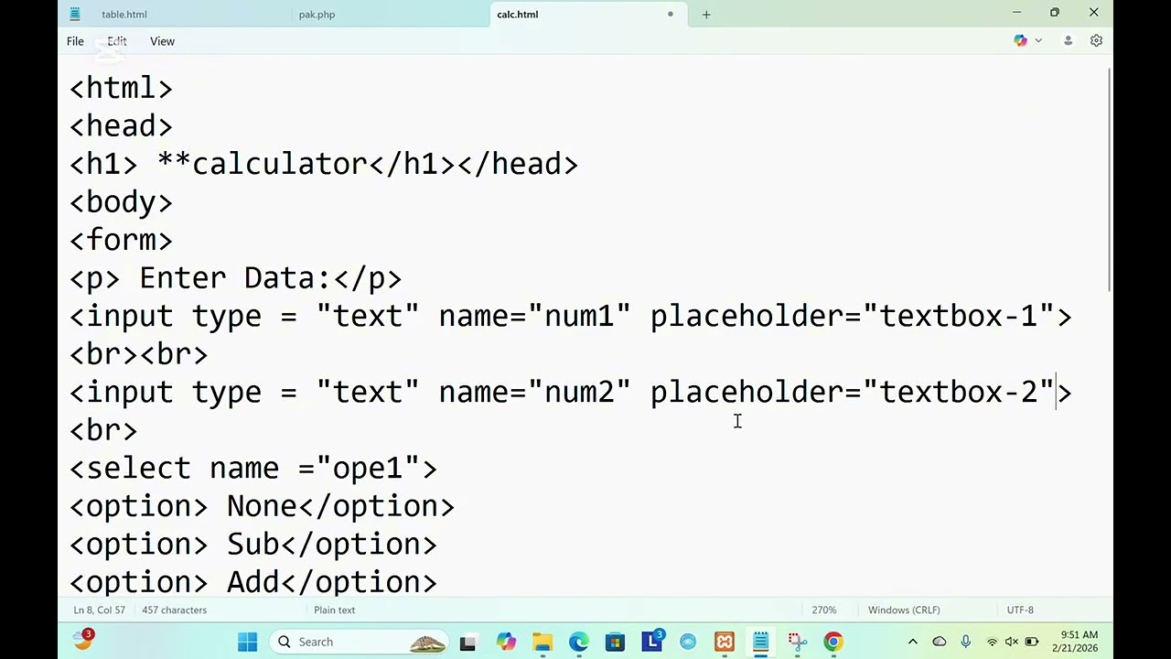The width and height of the screenshot is (1171, 659).
Task: Switch to the pak.php tab
Action: point(317,15)
